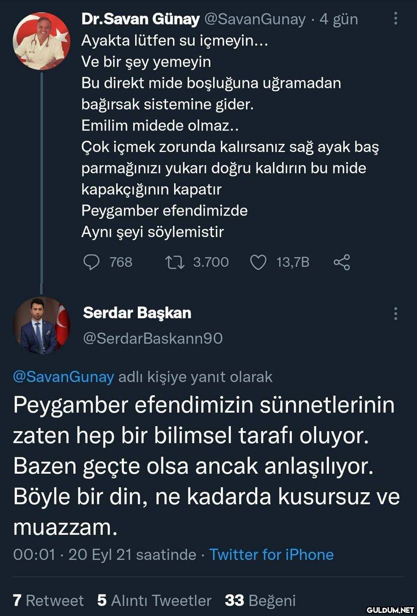Click the 4 gün timestamp on top tweet
Viewport: 417px width, 616px height.
pos(339,20)
